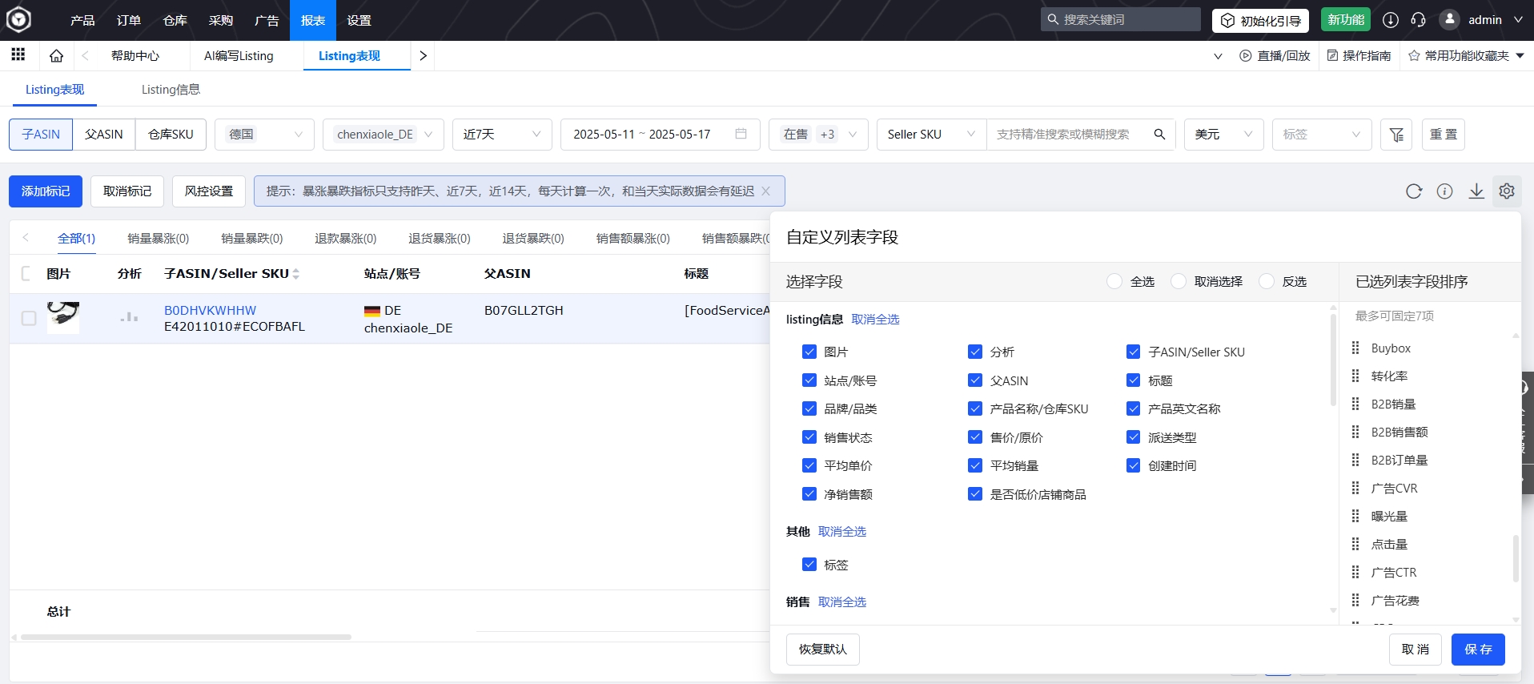Expand the admin account menu

[x=1518, y=20]
